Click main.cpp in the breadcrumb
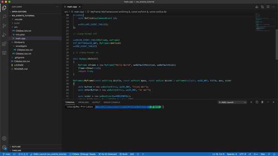Screen dimensions: 278x156 [x=79, y=12]
